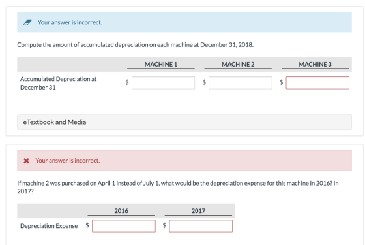Click the red 'Your answer is incorrect' message

click(68, 161)
